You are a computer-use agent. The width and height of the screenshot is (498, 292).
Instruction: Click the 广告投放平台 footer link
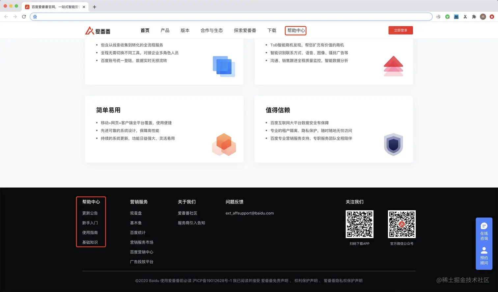click(142, 262)
